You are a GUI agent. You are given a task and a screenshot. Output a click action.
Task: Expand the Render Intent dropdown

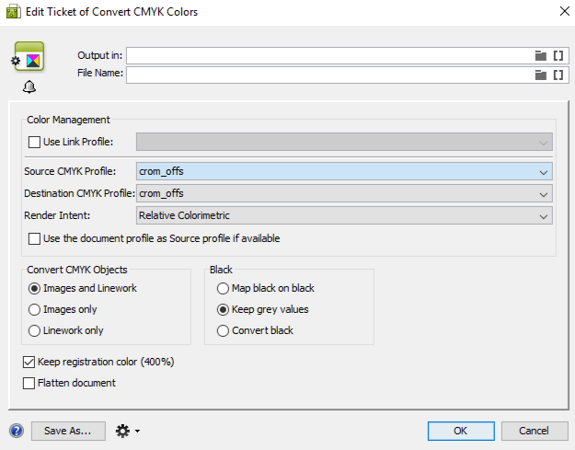[344, 215]
